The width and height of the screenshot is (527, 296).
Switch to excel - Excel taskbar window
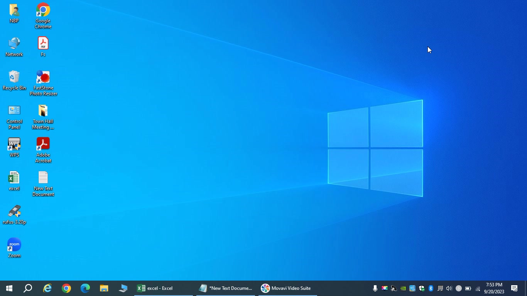pyautogui.click(x=164, y=288)
